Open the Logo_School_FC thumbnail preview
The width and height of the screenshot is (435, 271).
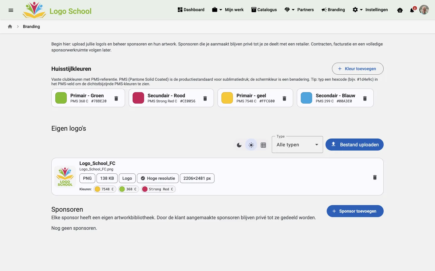coord(65,177)
